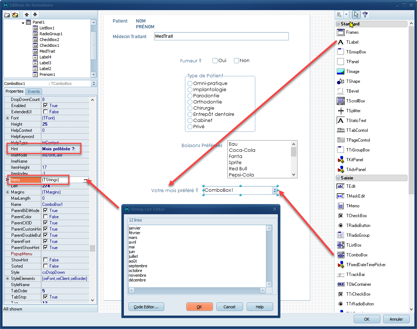Click the MedTrait input field
This screenshot has width=417, height=329.
[x=221, y=36]
